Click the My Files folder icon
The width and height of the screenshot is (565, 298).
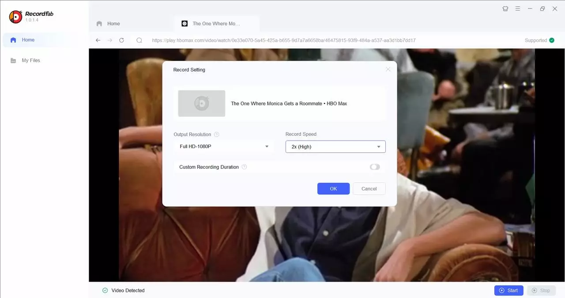(13, 60)
